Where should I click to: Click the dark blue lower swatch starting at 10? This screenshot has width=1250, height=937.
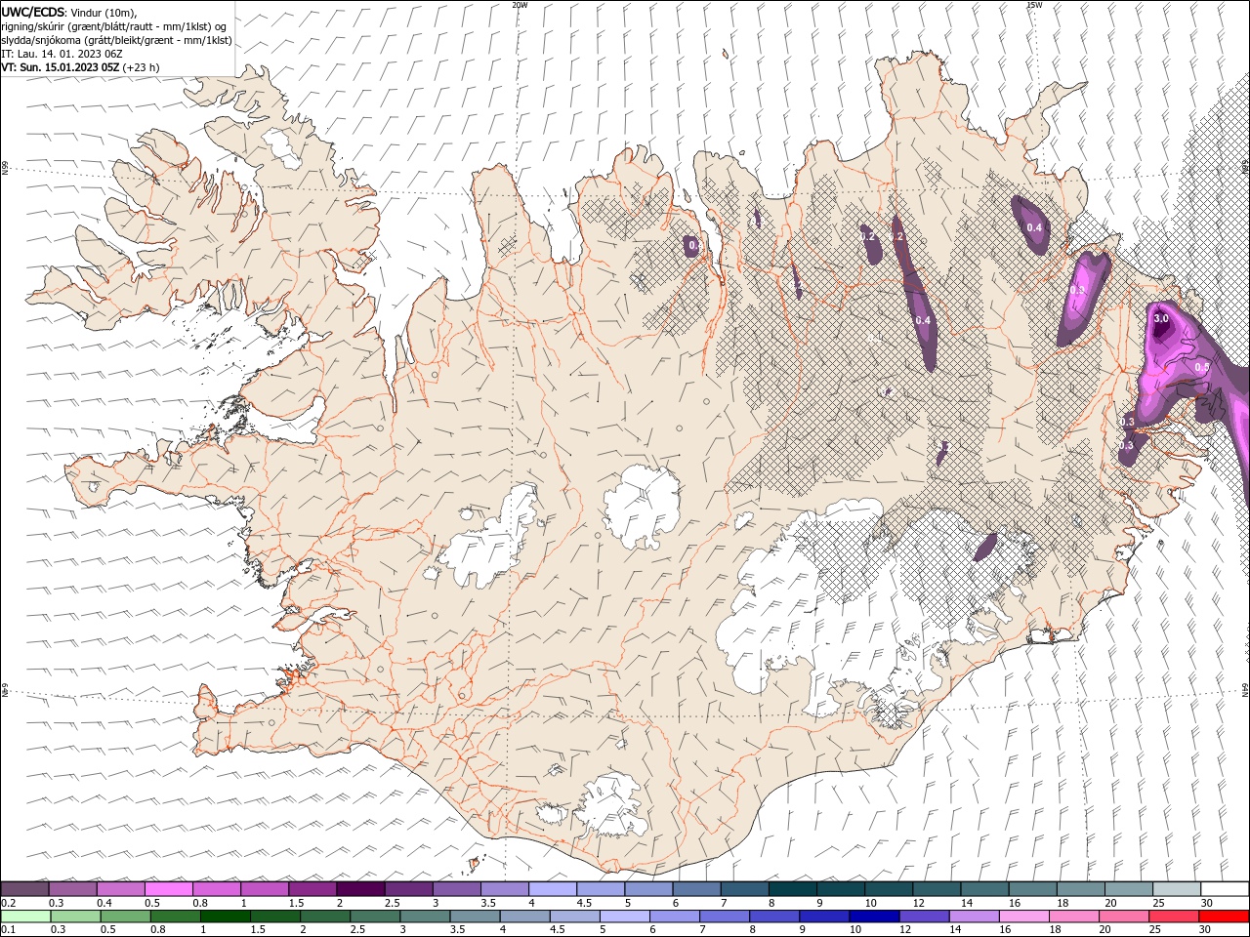coord(874,917)
